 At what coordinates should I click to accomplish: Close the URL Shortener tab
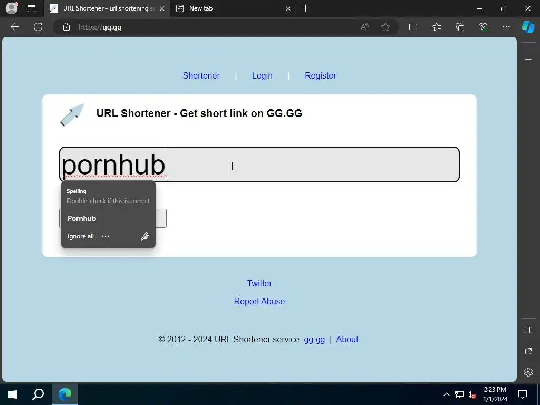pyautogui.click(x=162, y=9)
